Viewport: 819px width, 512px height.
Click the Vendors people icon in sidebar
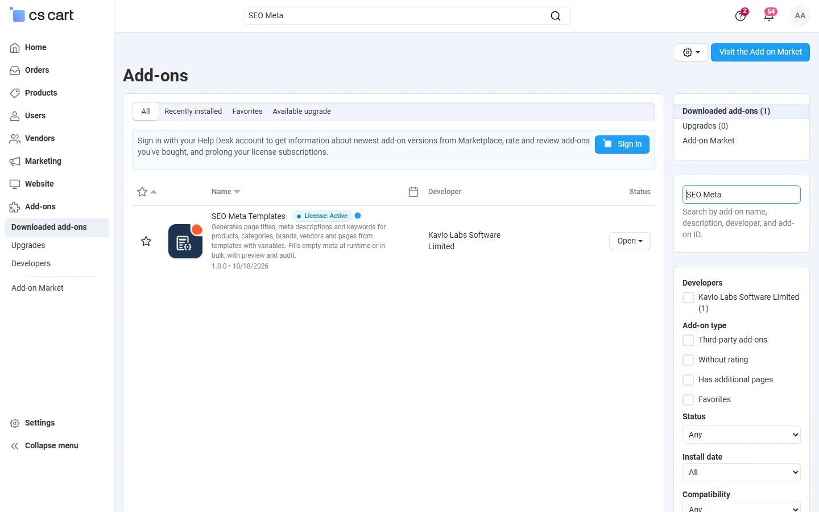tap(15, 139)
